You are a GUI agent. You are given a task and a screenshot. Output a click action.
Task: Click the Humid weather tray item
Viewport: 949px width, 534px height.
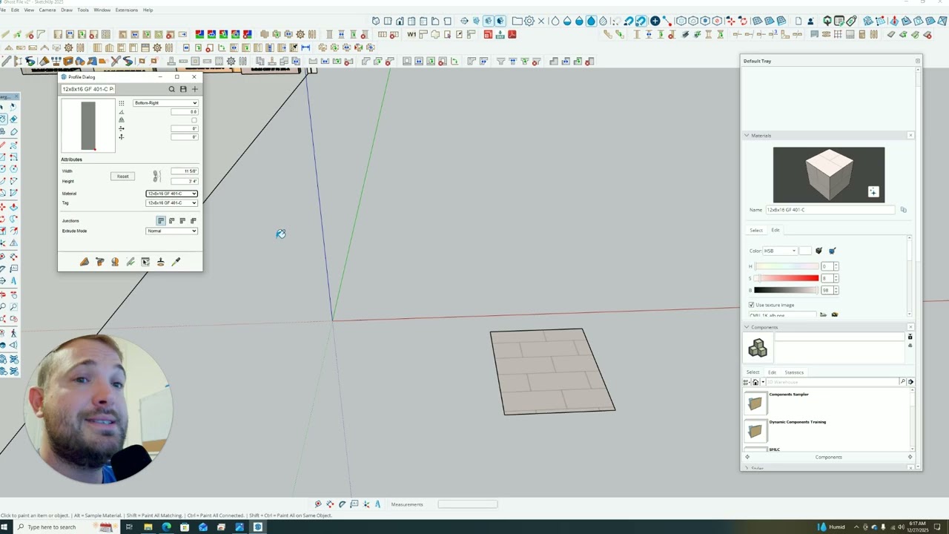tap(832, 527)
